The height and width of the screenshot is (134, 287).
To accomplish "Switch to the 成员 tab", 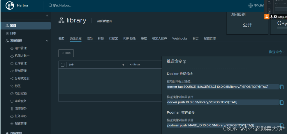I will pyautogui.click(x=90, y=39).
